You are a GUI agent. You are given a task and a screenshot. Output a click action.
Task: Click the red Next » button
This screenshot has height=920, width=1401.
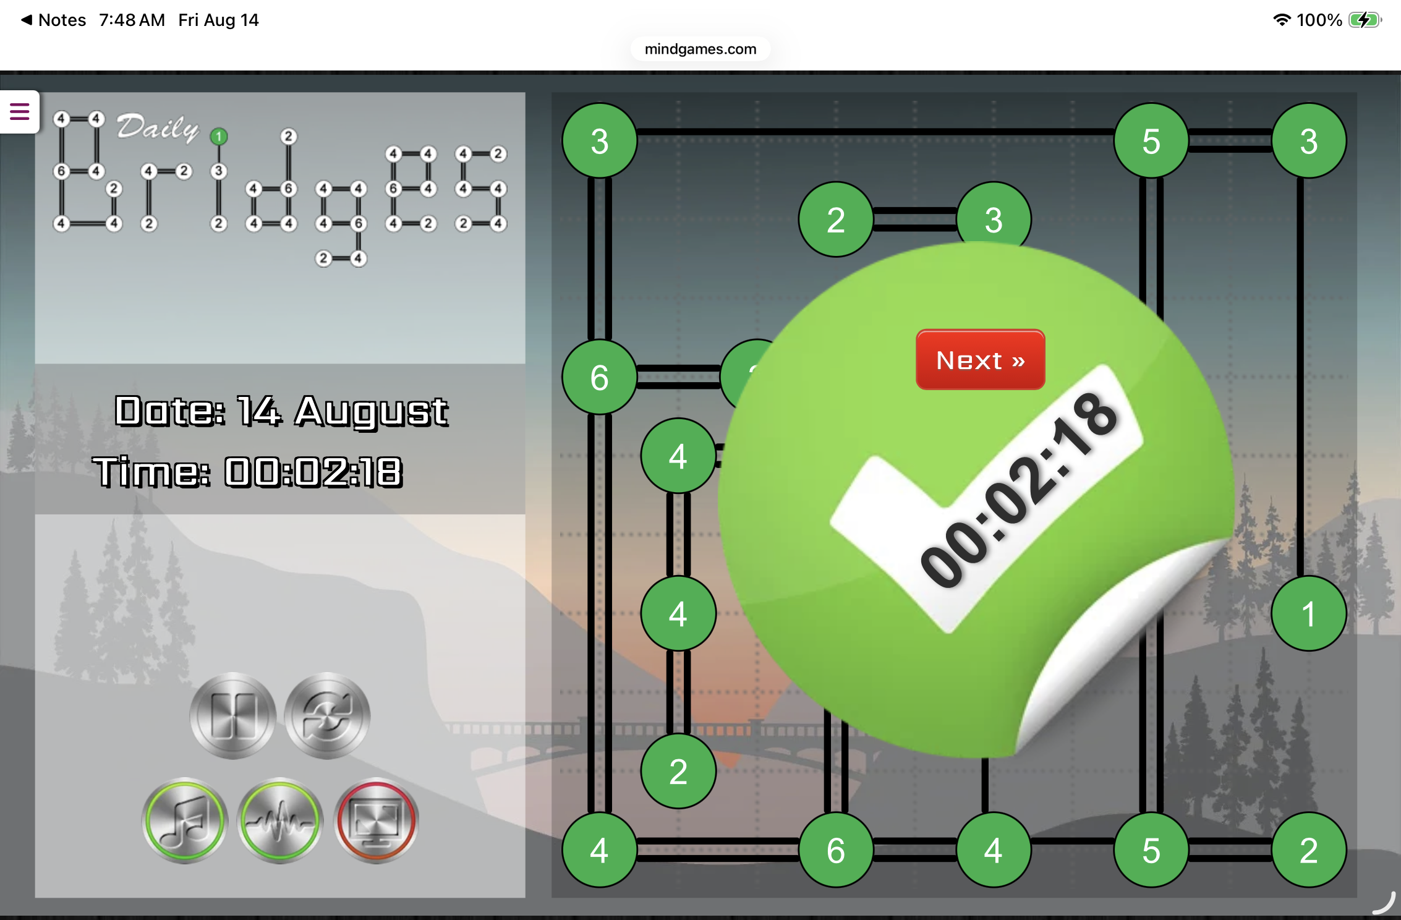[x=981, y=359]
